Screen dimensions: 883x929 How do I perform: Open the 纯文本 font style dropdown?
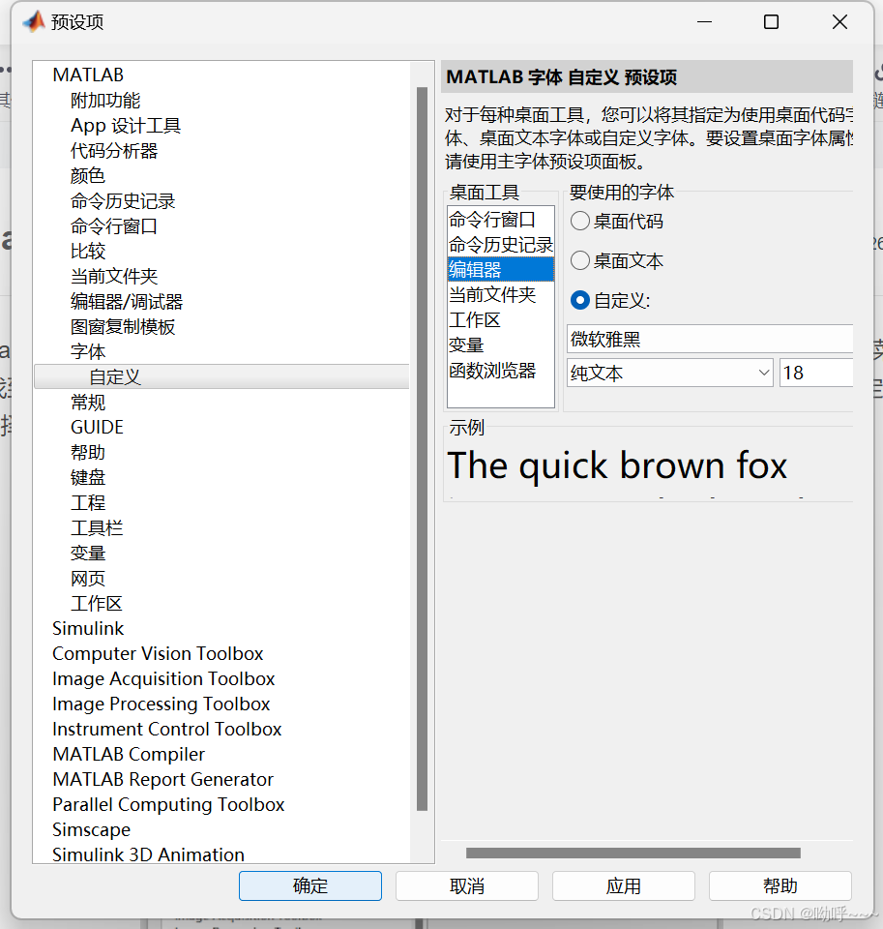pyautogui.click(x=670, y=373)
